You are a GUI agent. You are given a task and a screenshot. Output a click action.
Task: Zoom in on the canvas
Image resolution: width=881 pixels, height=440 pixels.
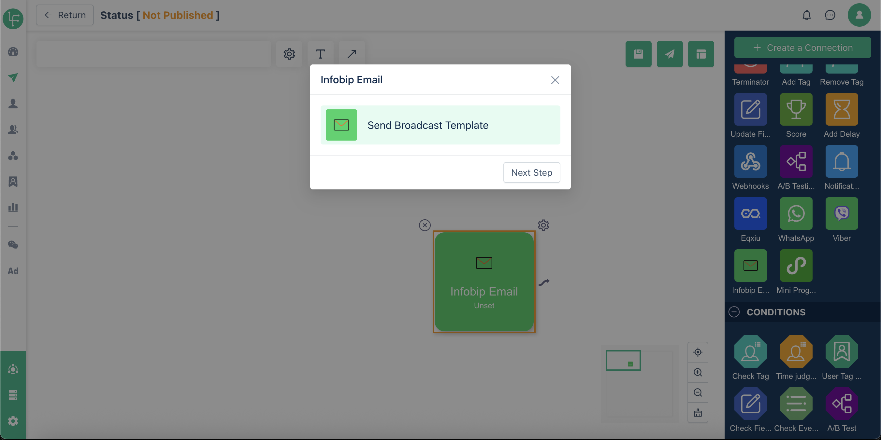click(x=698, y=372)
